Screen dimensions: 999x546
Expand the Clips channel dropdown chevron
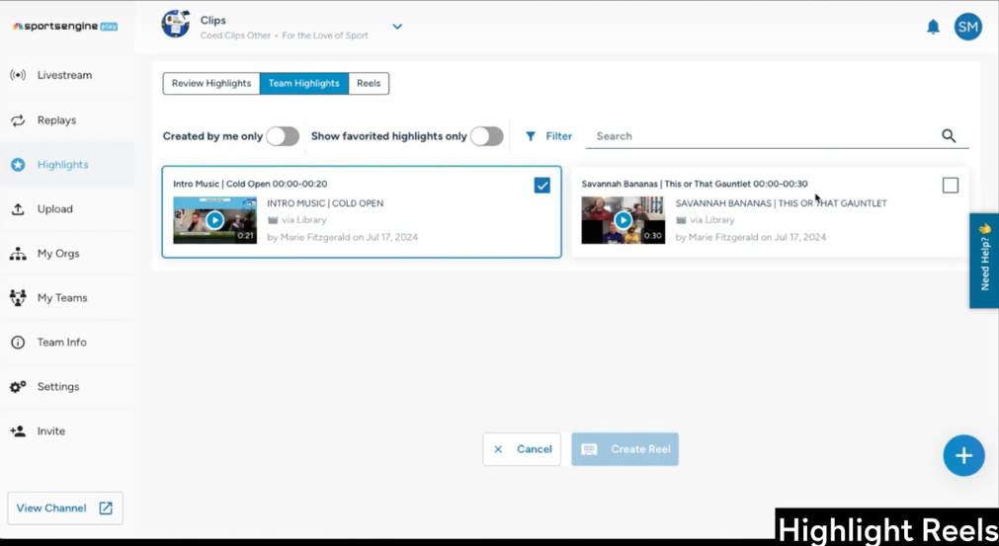[397, 27]
